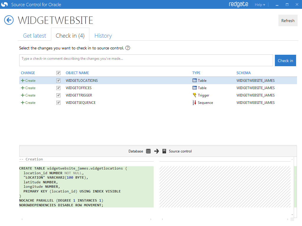302x226 pixels.
Task: Open the help question mark icon
Action: coord(128,48)
